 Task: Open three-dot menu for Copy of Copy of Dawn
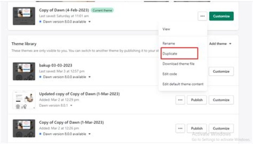[x=180, y=128]
